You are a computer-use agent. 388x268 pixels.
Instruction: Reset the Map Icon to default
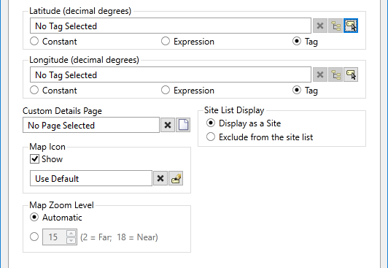pos(160,178)
